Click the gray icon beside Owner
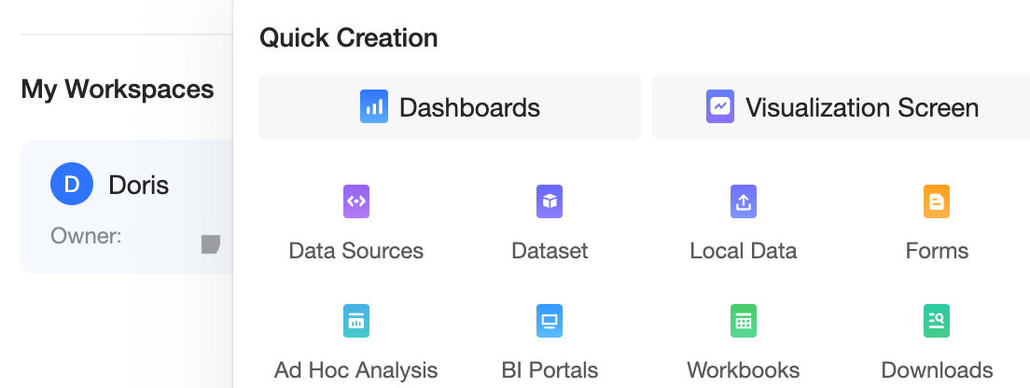1030x388 pixels. 211,244
